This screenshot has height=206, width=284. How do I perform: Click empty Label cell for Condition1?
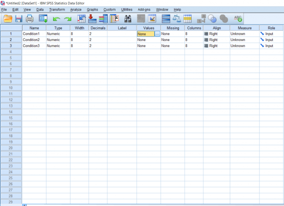click(122, 34)
